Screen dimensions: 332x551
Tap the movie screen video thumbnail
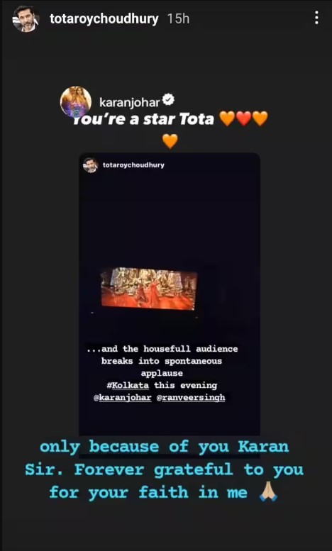point(149,289)
